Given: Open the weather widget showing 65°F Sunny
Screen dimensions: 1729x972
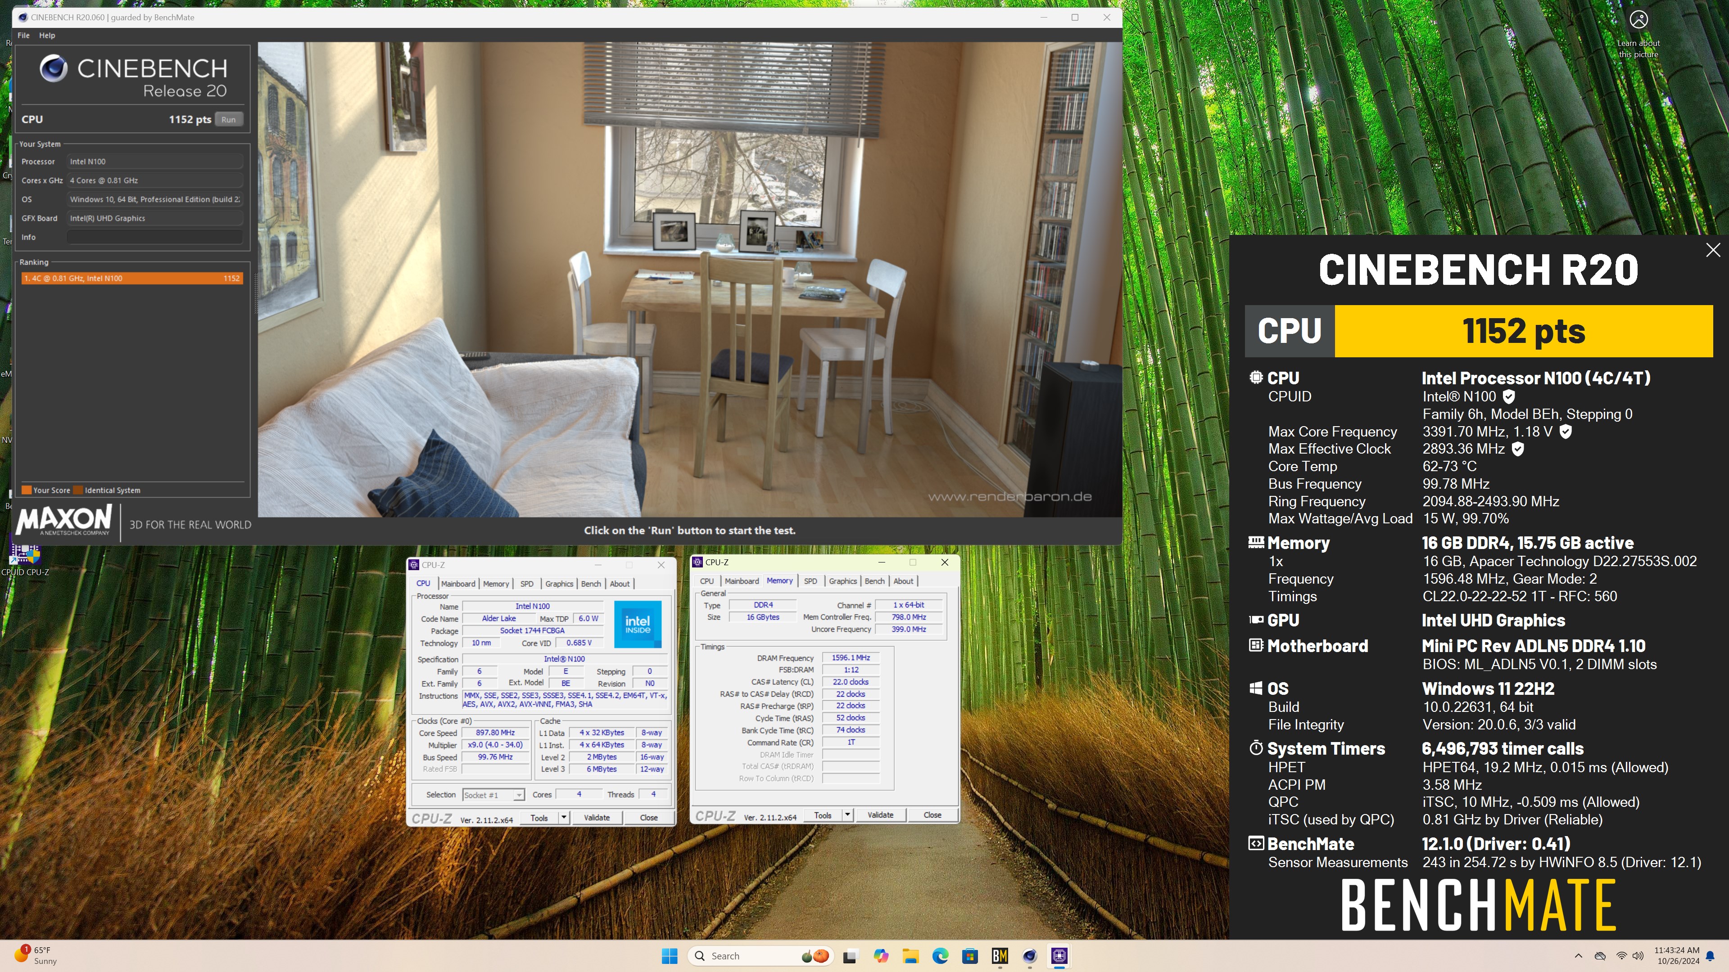Looking at the screenshot, I should (x=37, y=955).
